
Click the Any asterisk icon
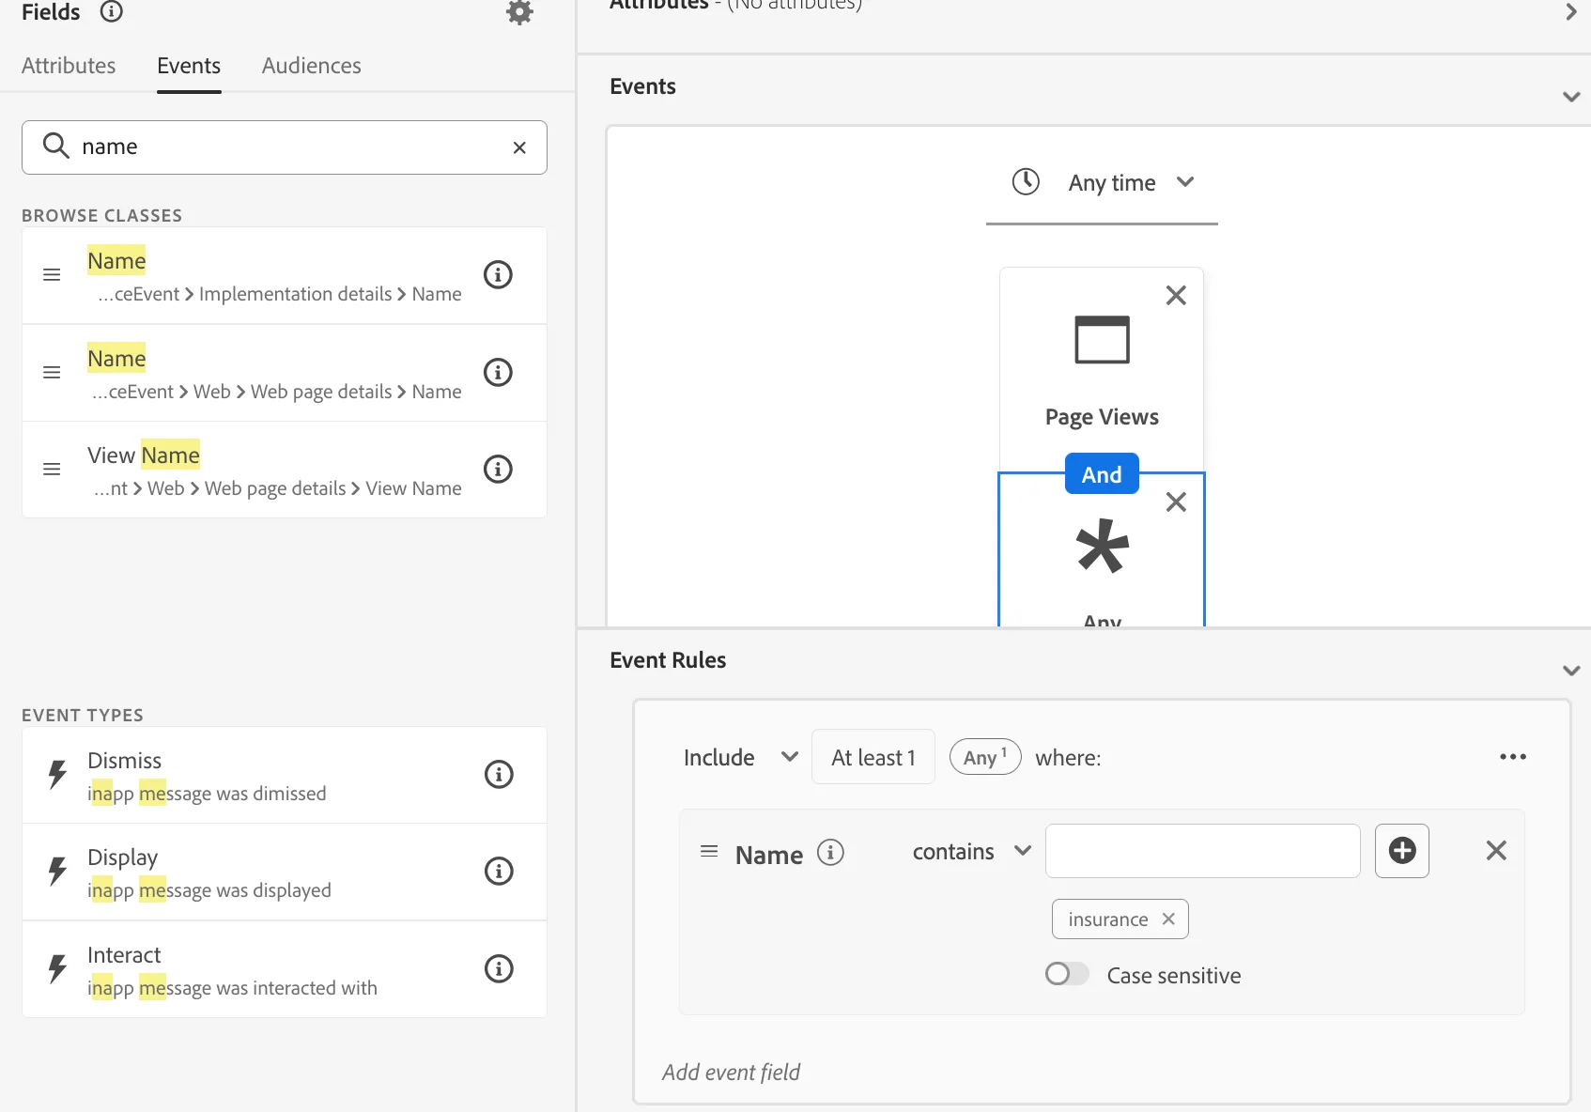point(1102,546)
